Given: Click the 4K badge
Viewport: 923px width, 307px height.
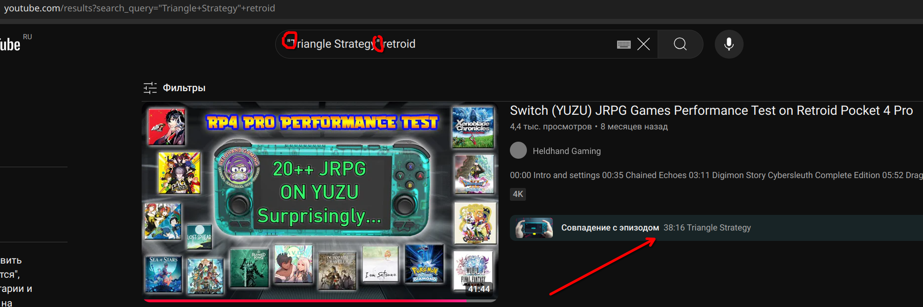Looking at the screenshot, I should [518, 194].
